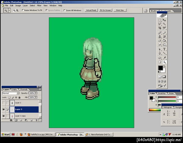Open Layers panel flyout menu

click(40, 89)
